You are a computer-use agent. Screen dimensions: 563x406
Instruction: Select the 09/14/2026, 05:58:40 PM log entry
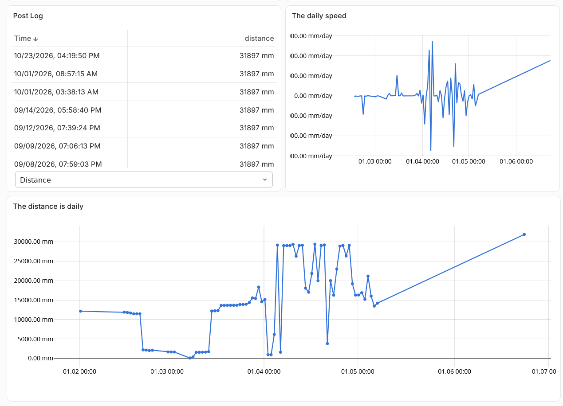[144, 110]
